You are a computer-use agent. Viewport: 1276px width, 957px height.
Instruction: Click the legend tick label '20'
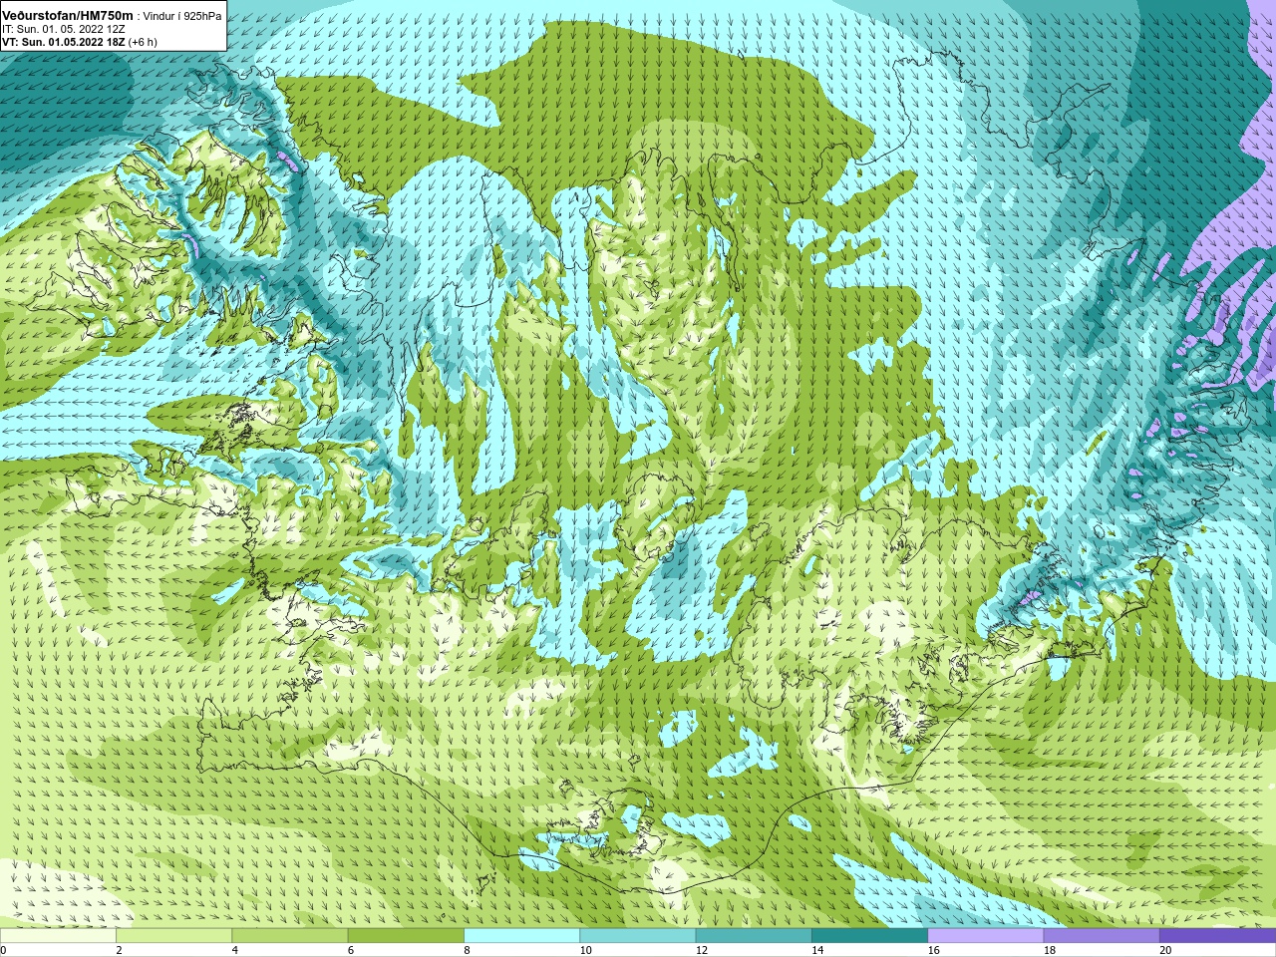click(x=1165, y=950)
